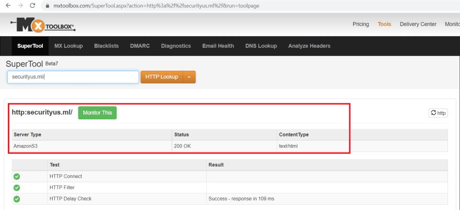Green check icon beside HTTP Filter
The height and width of the screenshot is (210, 460).
pyautogui.click(x=17, y=187)
